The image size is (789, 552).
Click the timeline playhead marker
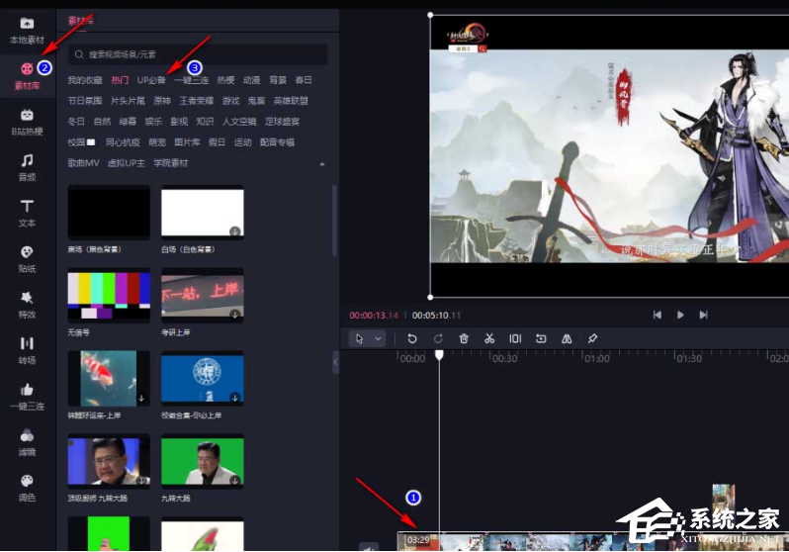click(440, 355)
